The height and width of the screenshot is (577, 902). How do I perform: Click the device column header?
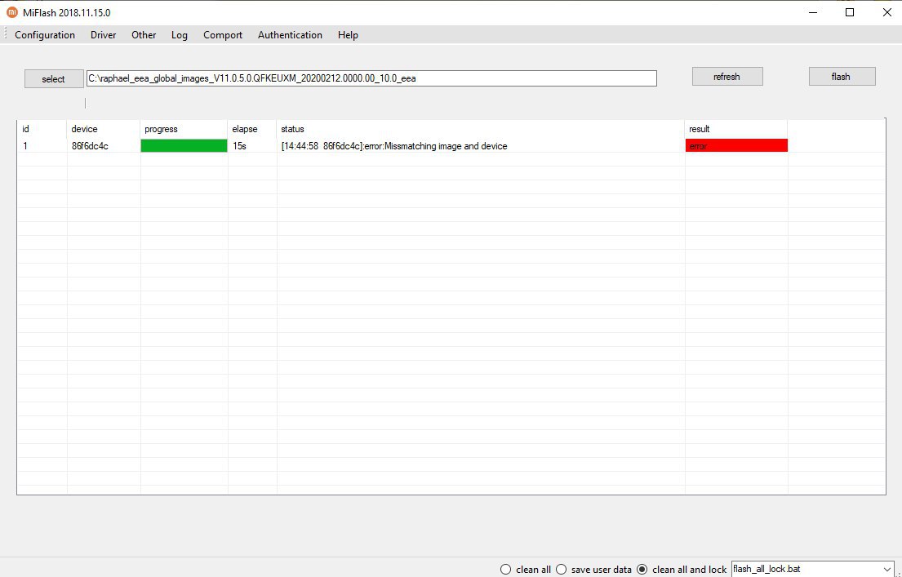coord(104,129)
